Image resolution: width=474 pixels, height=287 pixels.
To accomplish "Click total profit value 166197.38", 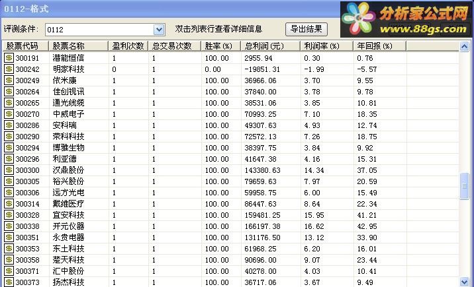I will 262,226.
